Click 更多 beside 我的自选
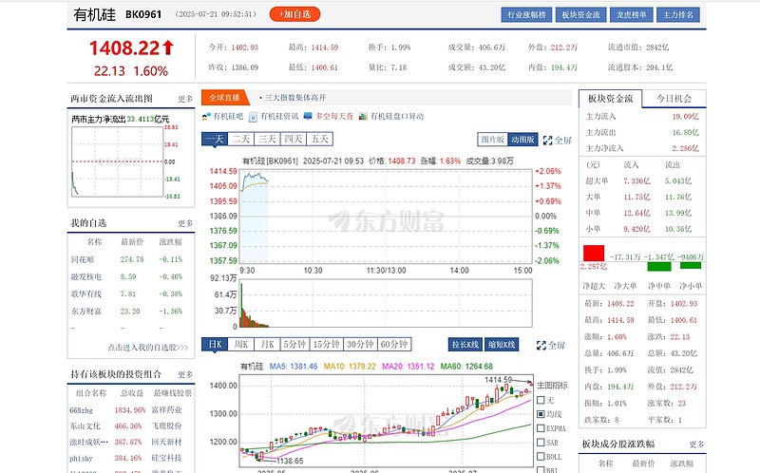760x473 pixels. [185, 223]
